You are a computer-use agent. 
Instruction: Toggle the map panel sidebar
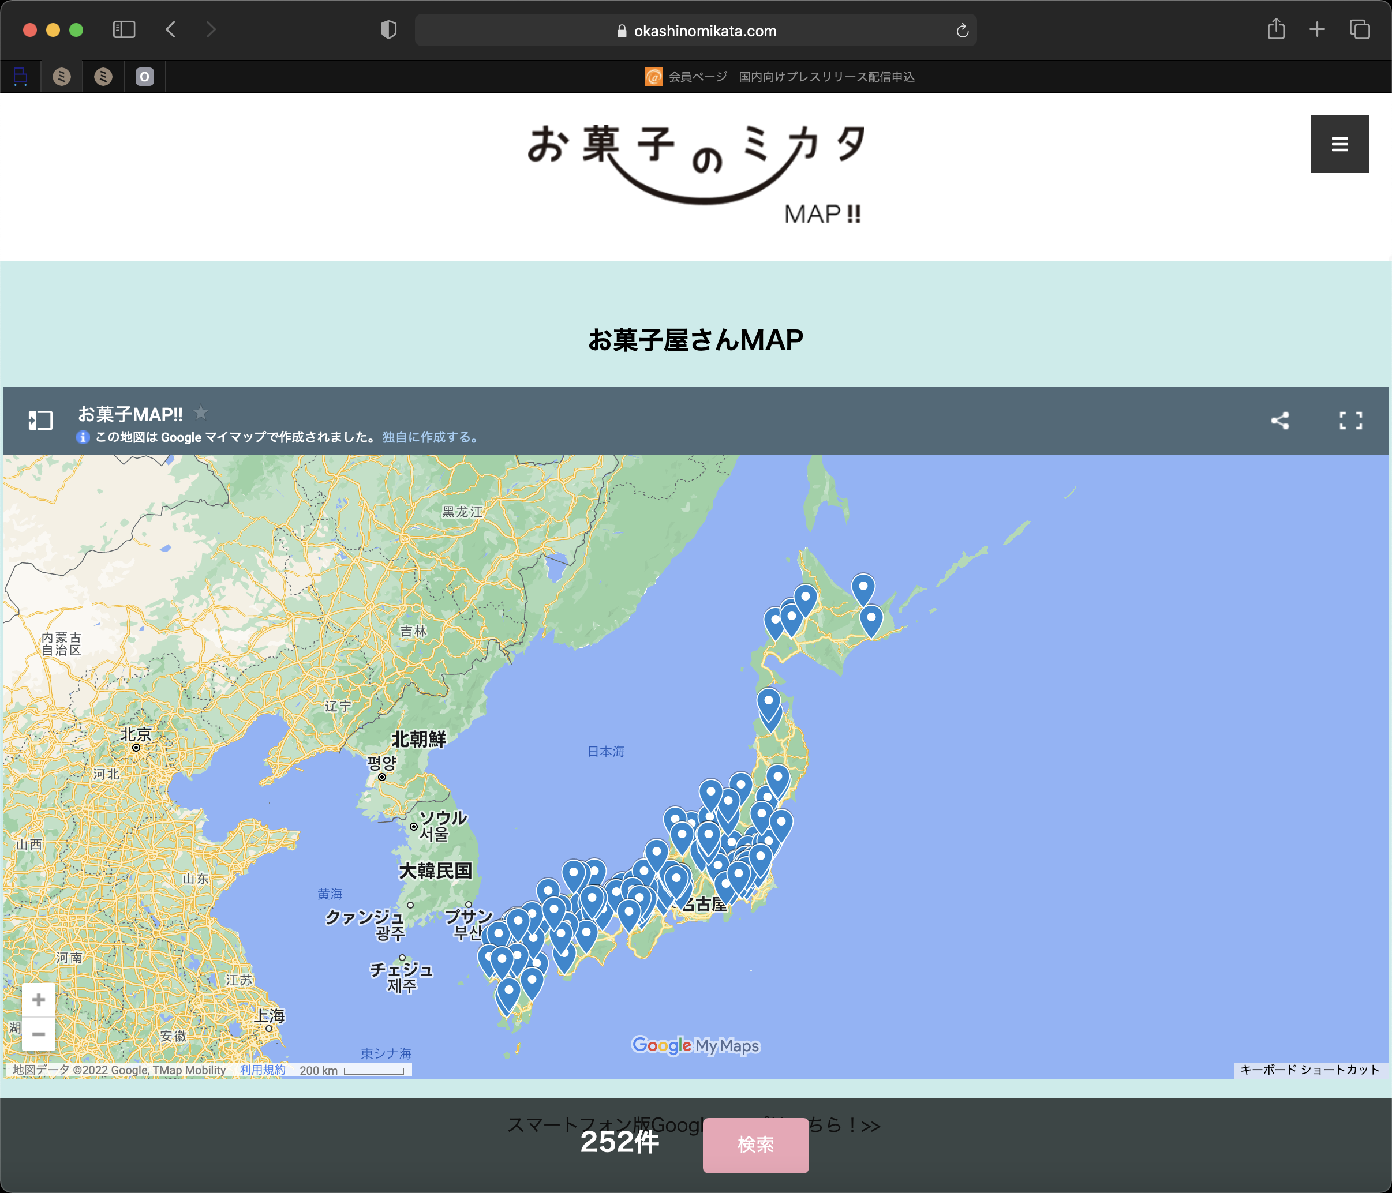[40, 421]
